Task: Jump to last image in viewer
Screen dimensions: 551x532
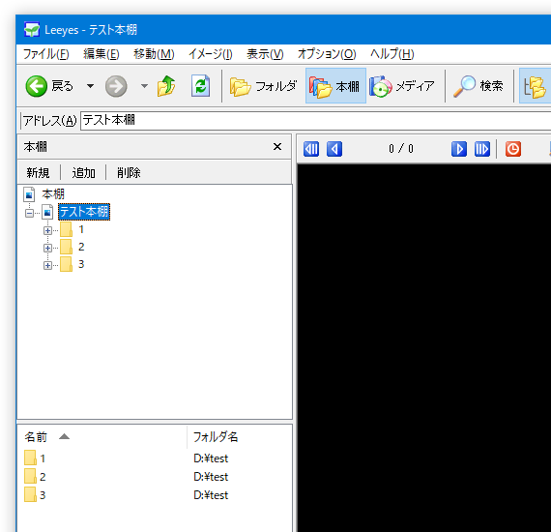Action: (x=482, y=149)
